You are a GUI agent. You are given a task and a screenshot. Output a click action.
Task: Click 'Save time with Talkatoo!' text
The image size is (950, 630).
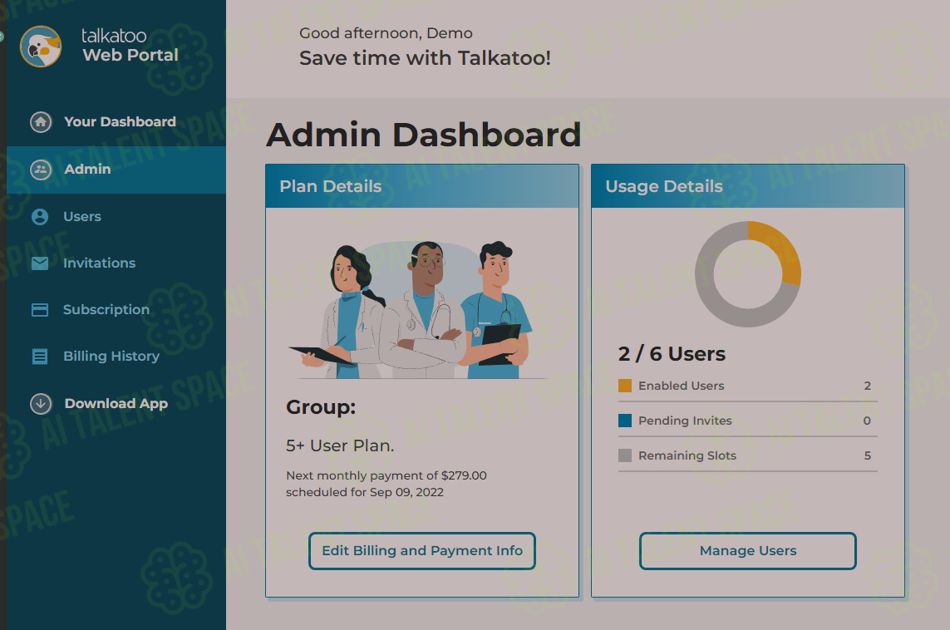(x=425, y=58)
